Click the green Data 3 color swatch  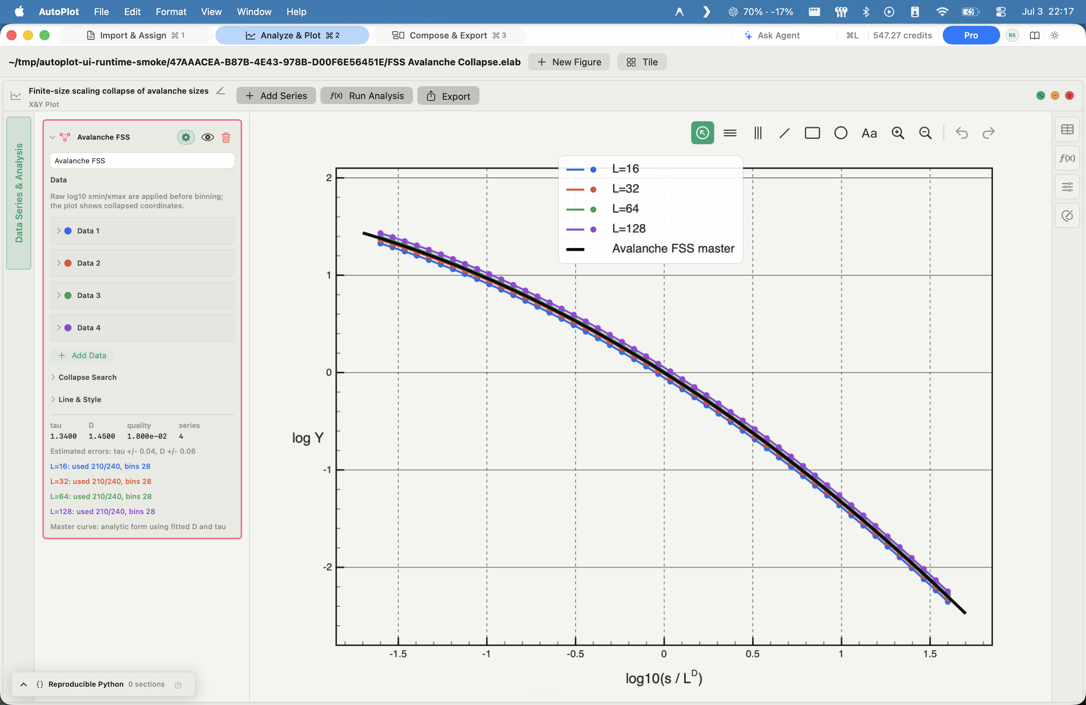[68, 295]
